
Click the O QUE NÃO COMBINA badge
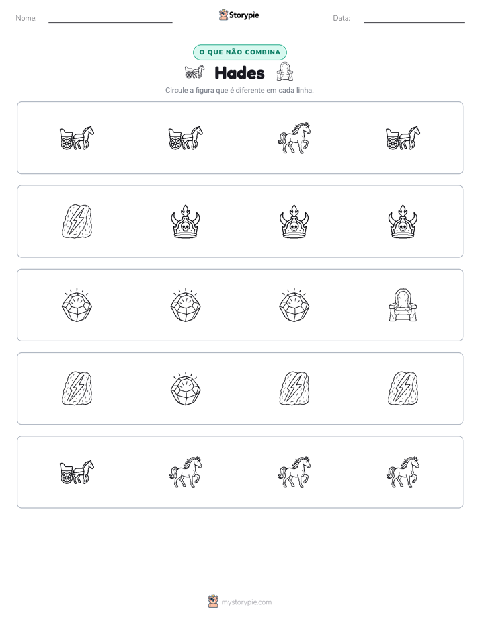click(239, 52)
